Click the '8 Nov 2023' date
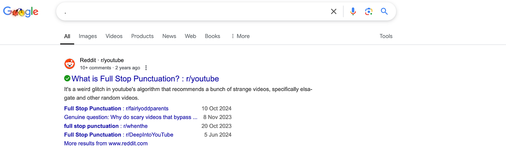The image size is (506, 168). click(x=218, y=117)
